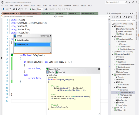This screenshot has height=115, width=139.
Task: Select ExpirationChecker.cs in Solution Explorer
Action: click(x=124, y=67)
